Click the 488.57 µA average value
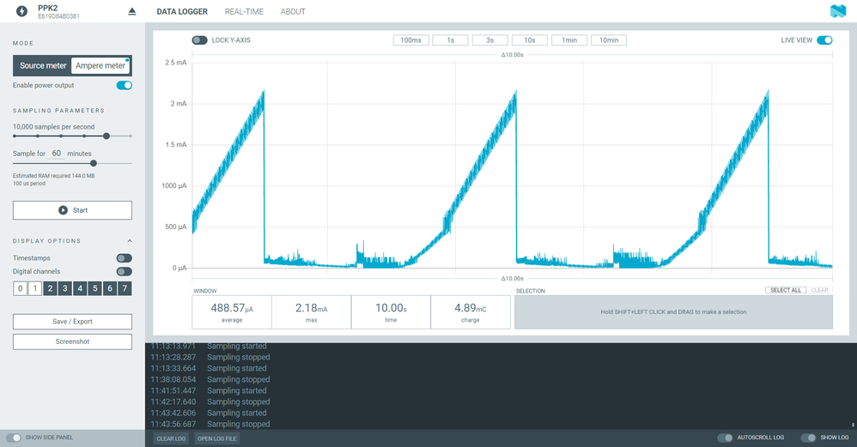 (x=232, y=308)
